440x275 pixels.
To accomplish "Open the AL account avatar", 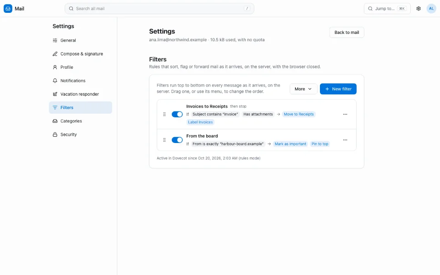I will [x=431, y=9].
